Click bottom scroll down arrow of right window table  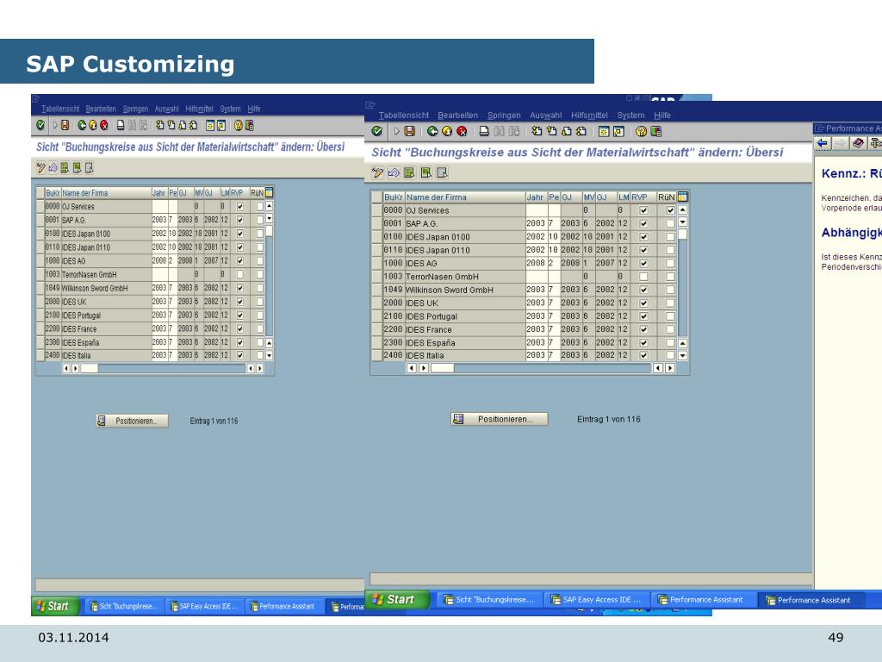[x=683, y=355]
